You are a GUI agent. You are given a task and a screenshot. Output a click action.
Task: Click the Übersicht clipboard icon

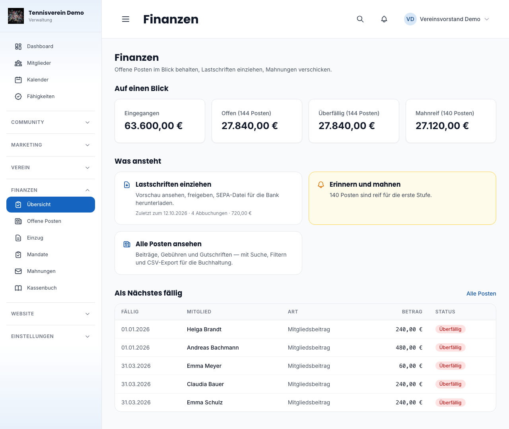pyautogui.click(x=18, y=205)
